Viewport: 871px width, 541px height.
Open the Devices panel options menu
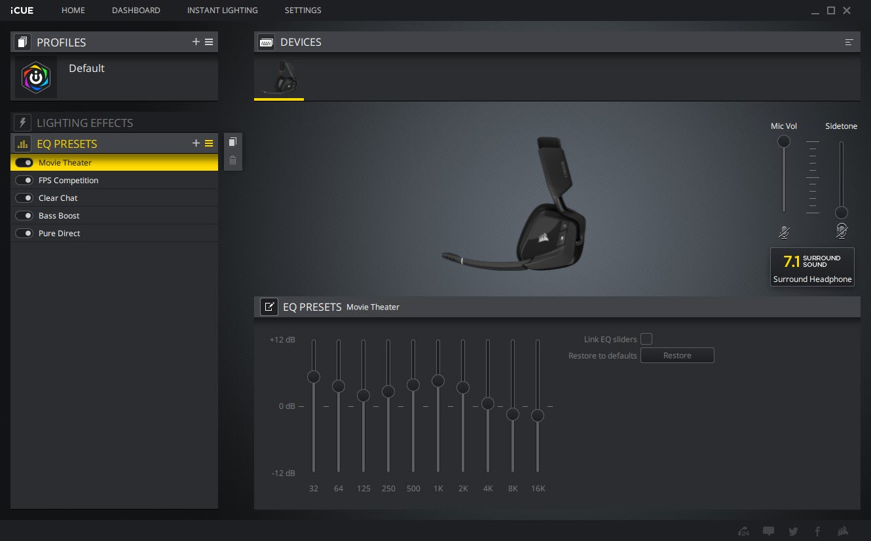[x=849, y=43]
